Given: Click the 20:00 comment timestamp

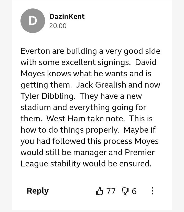Looking at the screenshot, I should (x=58, y=26).
